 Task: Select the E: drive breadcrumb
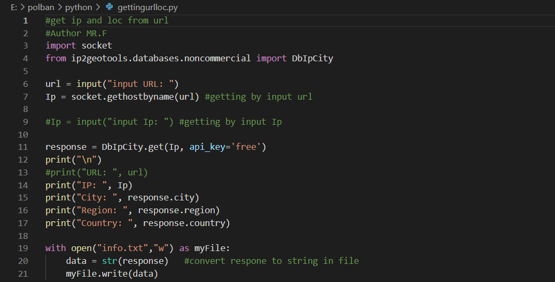pos(14,7)
